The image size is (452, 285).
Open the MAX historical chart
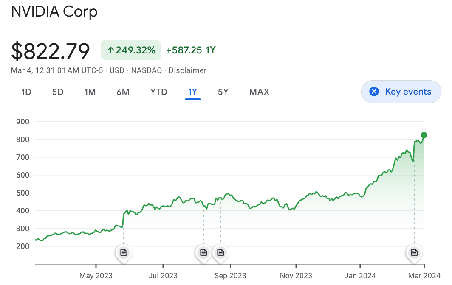click(259, 92)
